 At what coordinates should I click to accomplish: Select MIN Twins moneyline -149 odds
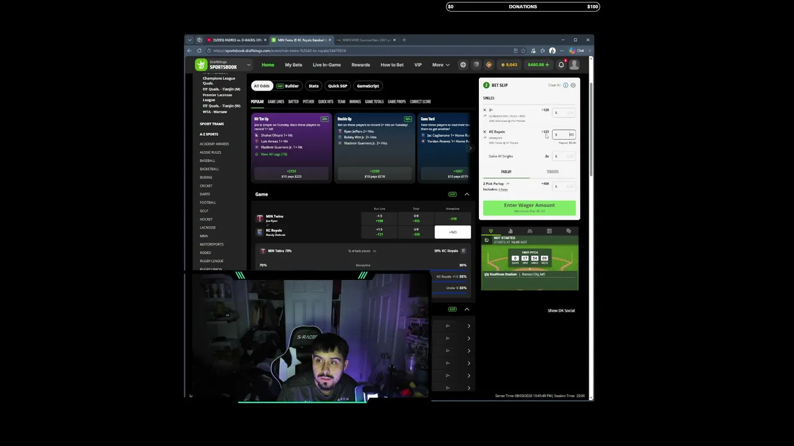[x=453, y=218]
